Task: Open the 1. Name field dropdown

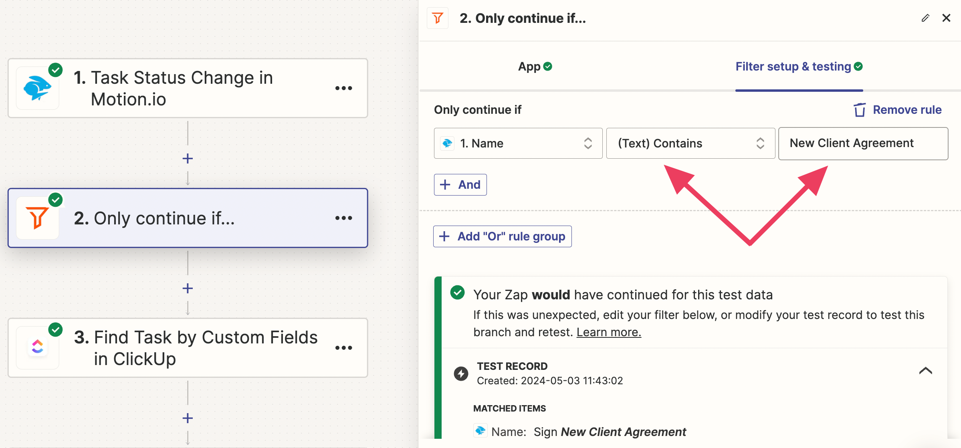Action: tap(518, 143)
